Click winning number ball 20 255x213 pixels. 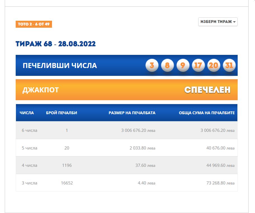(214, 65)
